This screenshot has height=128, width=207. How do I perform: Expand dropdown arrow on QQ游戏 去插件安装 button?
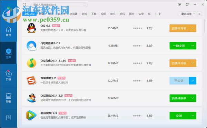tap(193, 98)
